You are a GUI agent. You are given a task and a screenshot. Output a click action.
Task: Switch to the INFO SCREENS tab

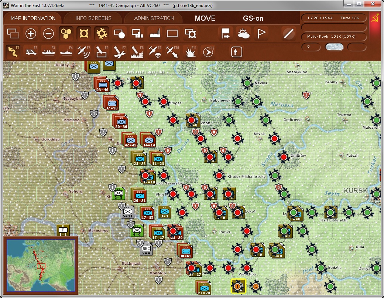92,18
